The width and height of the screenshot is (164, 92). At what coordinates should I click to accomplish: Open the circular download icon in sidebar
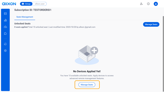tap(5, 44)
